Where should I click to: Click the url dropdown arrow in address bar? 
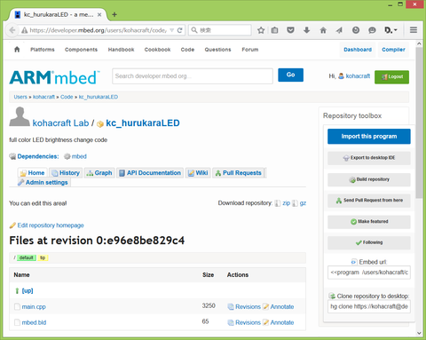172,30
